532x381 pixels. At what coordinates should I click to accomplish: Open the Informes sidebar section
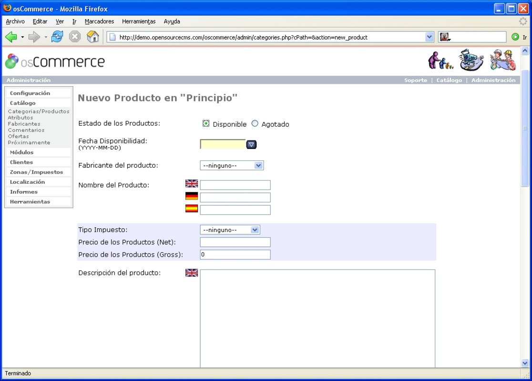pos(38,191)
